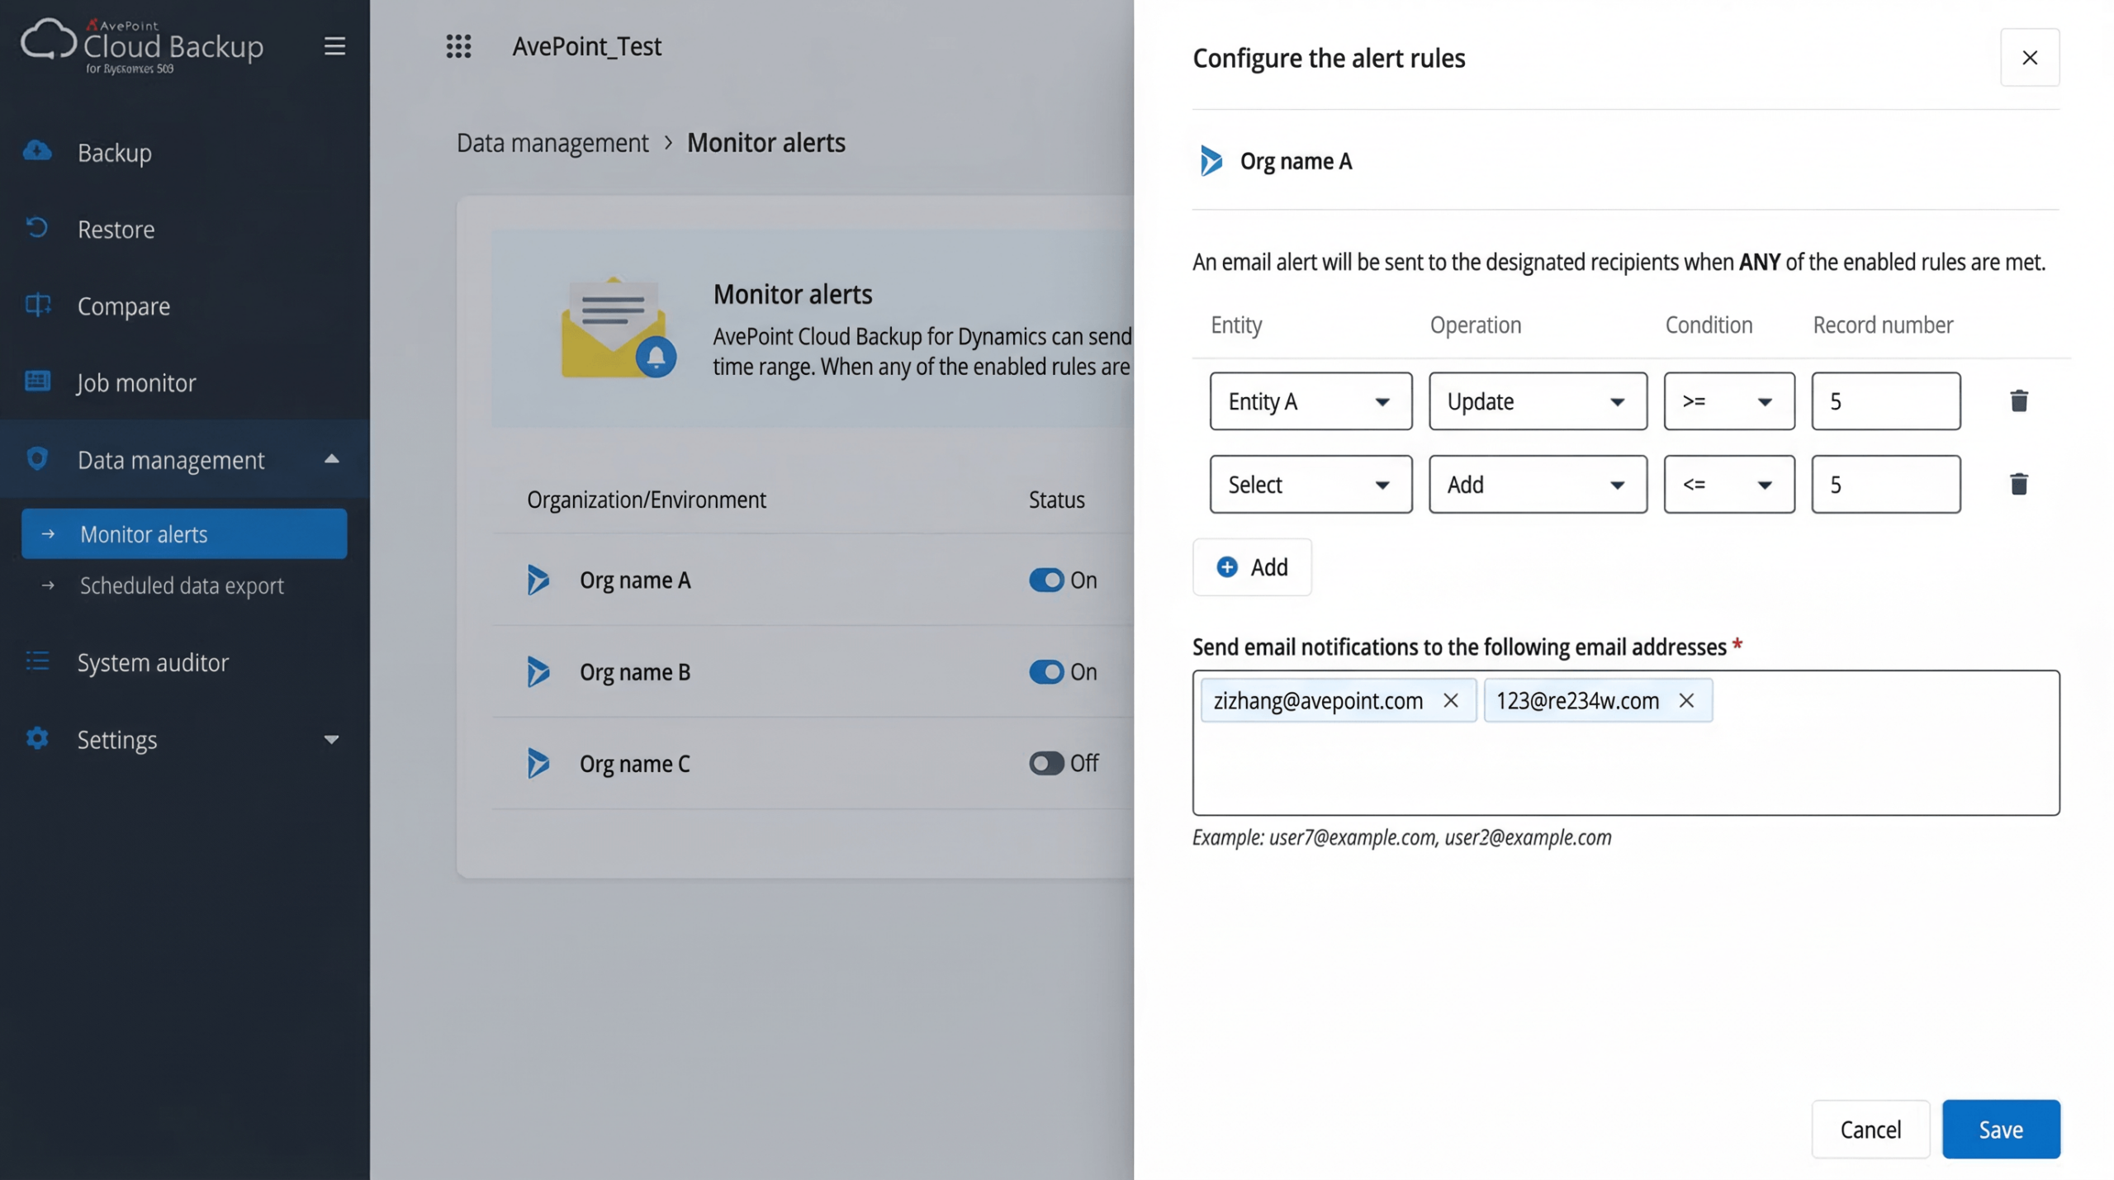Open Scheduled data export menu item

(182, 585)
